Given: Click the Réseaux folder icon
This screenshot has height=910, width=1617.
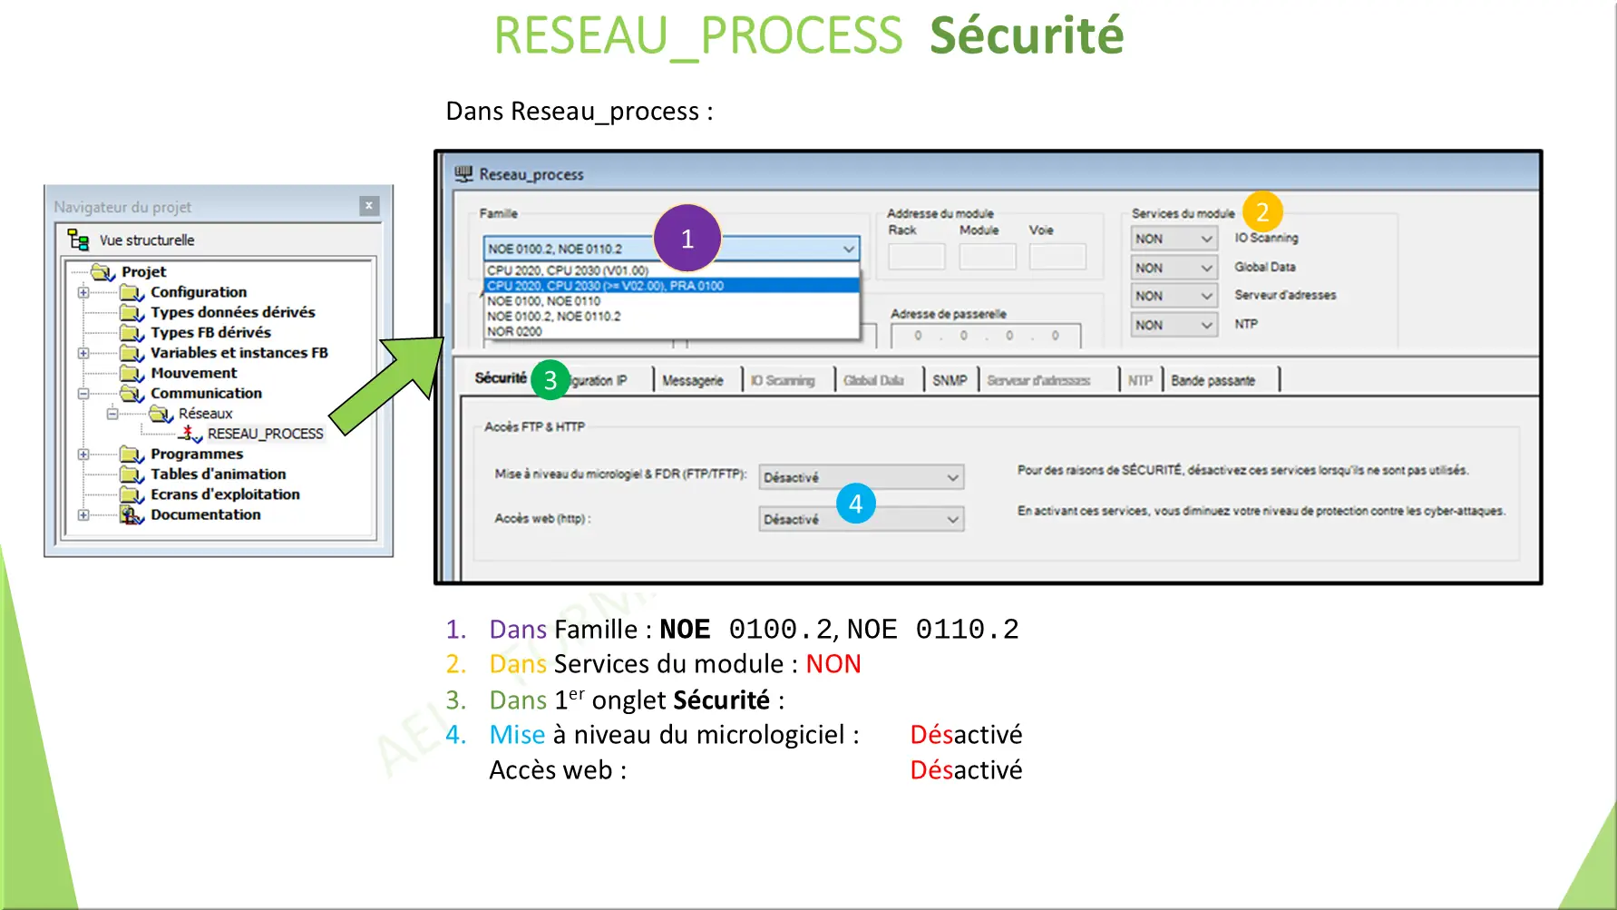Looking at the screenshot, I should [x=161, y=414].
